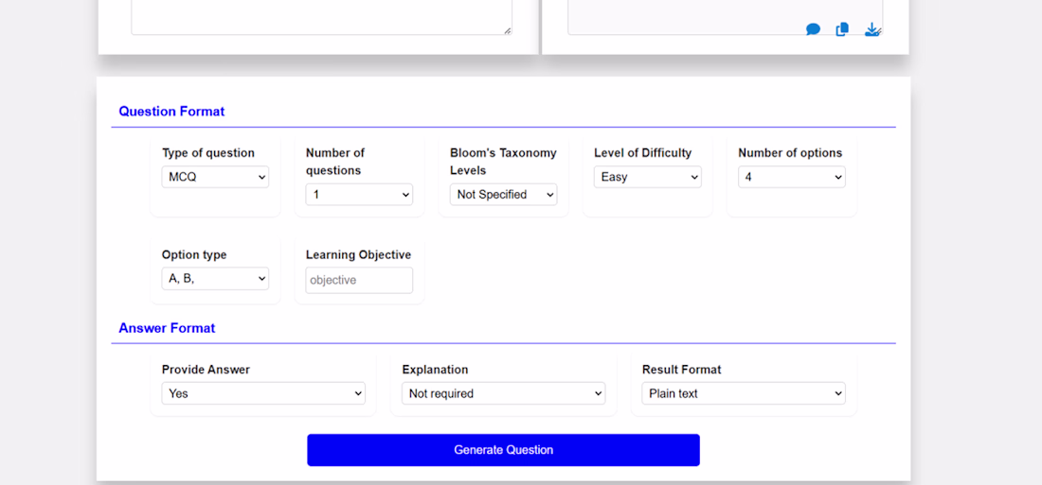Open the Provide Answer dropdown

click(x=263, y=393)
